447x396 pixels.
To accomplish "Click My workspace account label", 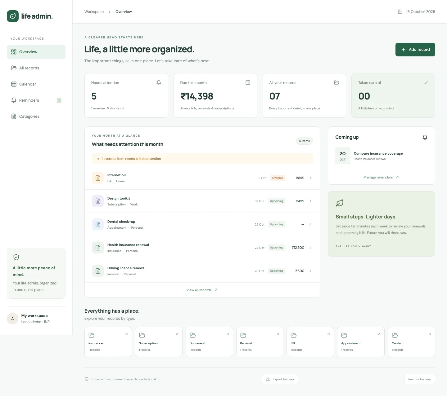I will [34, 316].
